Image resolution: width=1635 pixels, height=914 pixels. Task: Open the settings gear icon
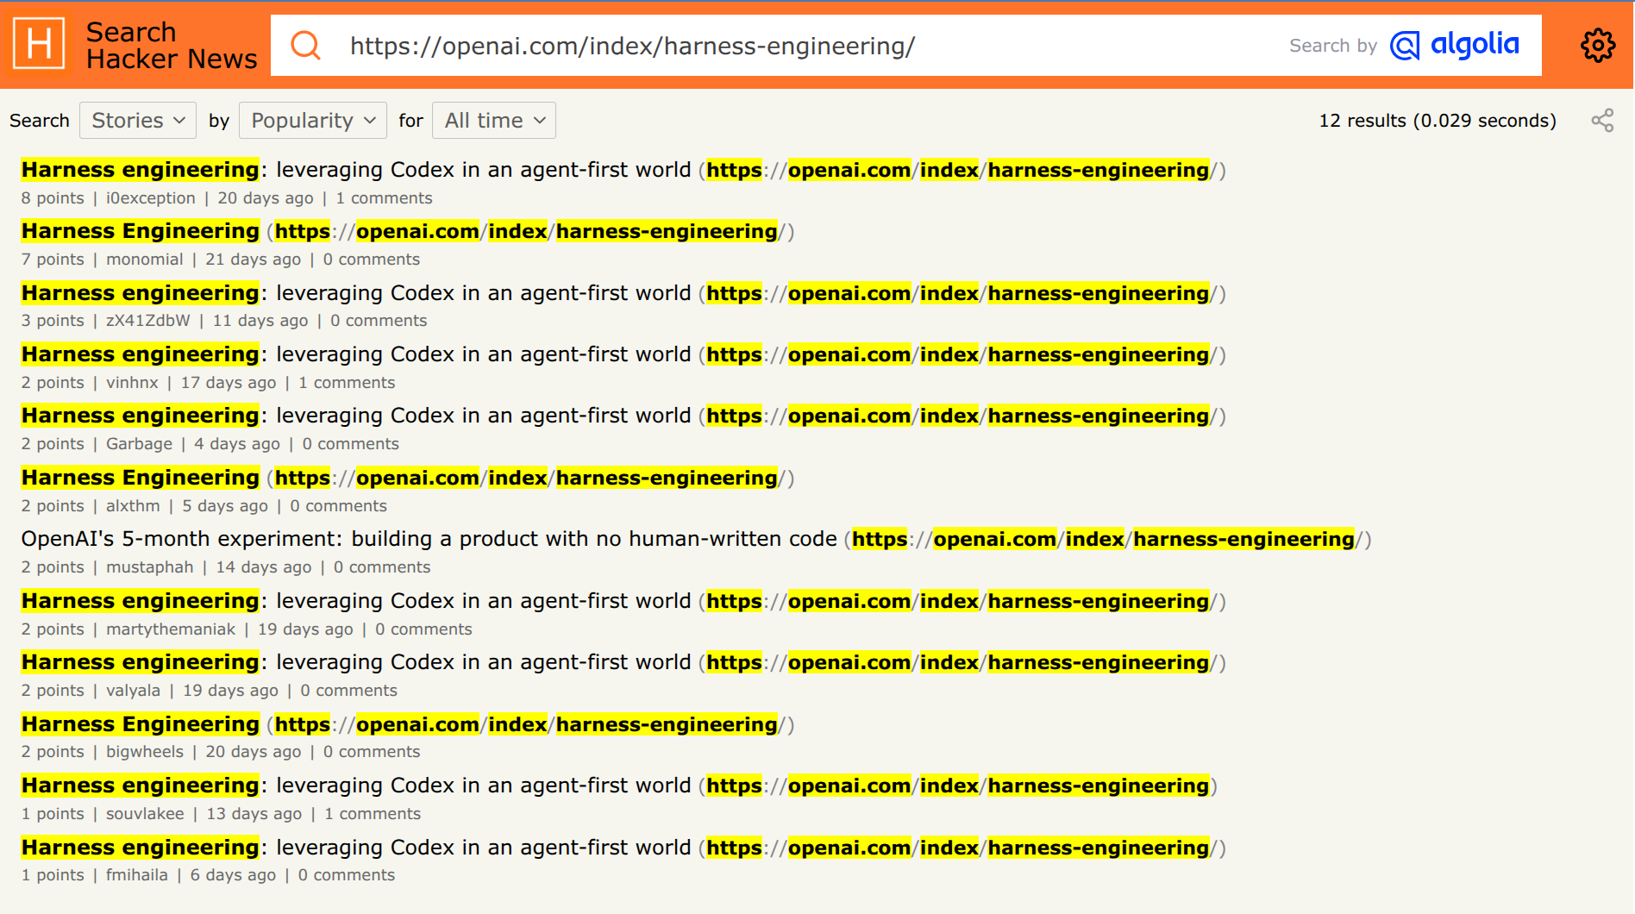[x=1597, y=45]
